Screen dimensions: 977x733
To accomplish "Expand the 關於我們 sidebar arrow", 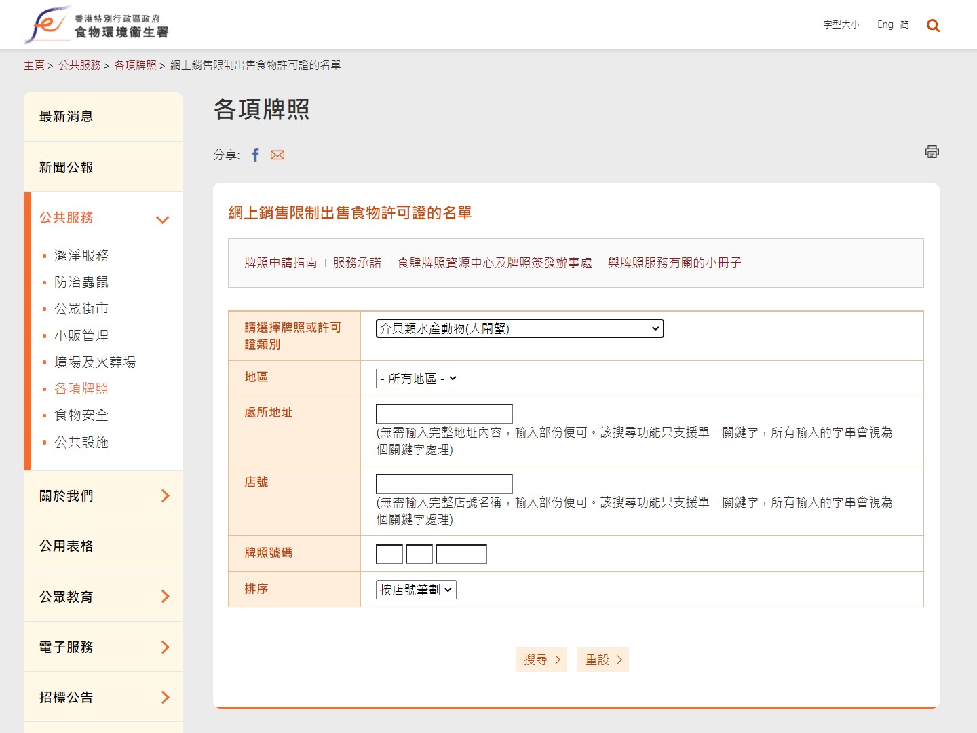I will pyautogui.click(x=165, y=496).
